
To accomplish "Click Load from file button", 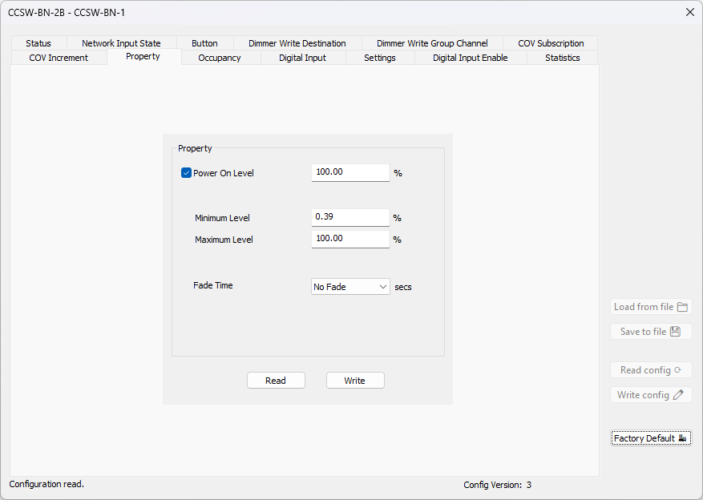I will [651, 307].
